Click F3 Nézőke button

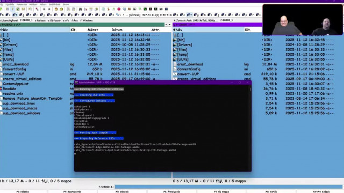23,191
